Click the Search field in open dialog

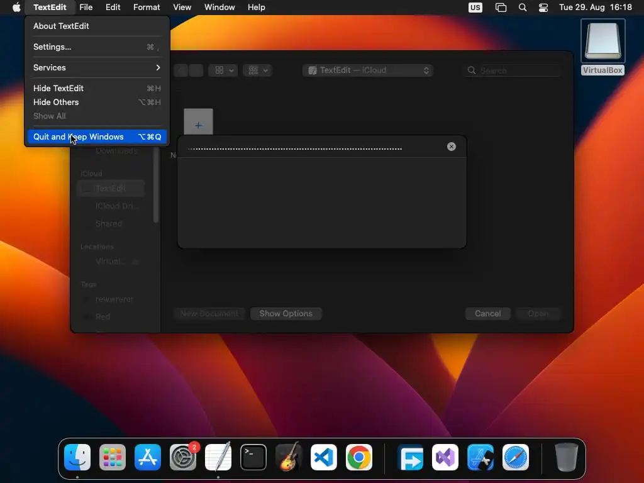[x=513, y=70]
